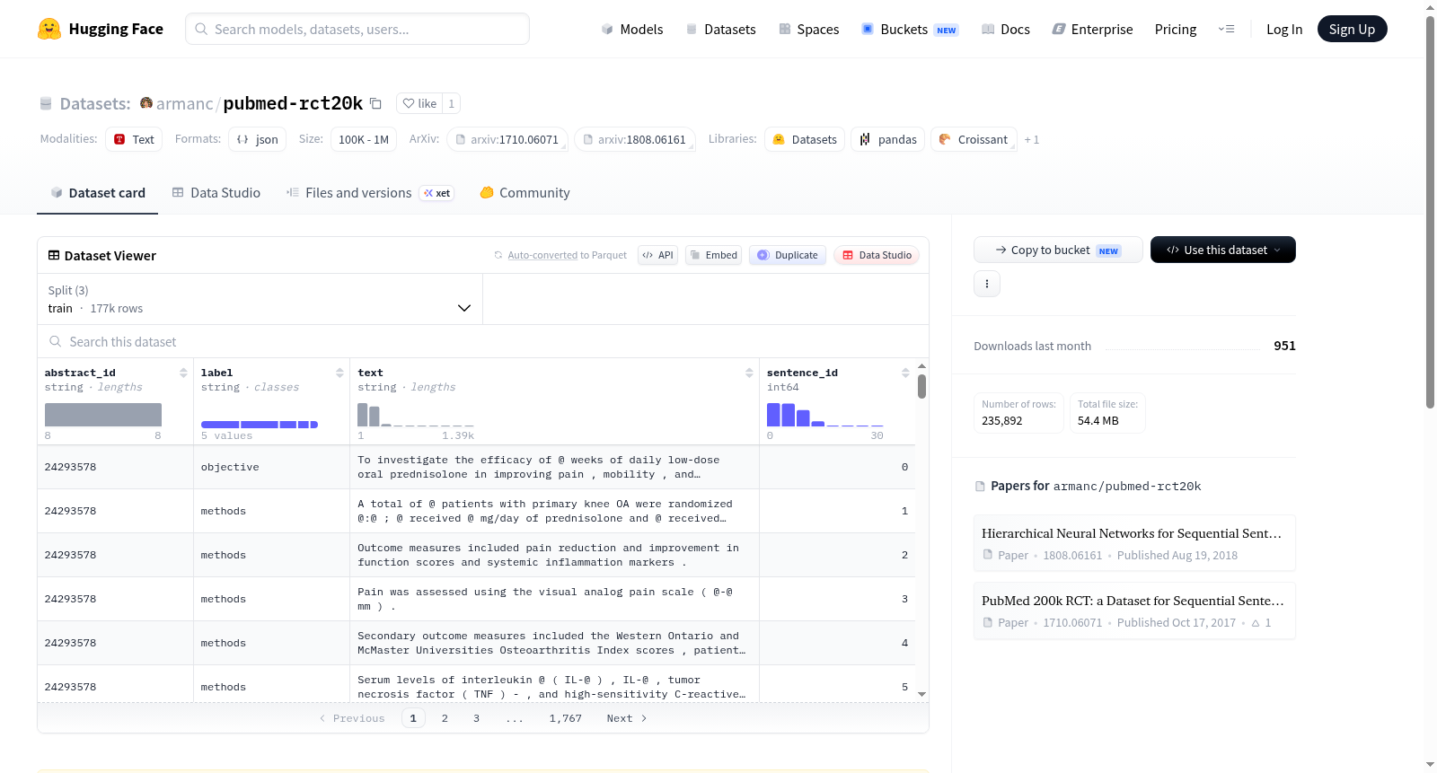Screen dimensions: 1437x773
Task: Click the 'objective' label cell
Action: point(271,467)
